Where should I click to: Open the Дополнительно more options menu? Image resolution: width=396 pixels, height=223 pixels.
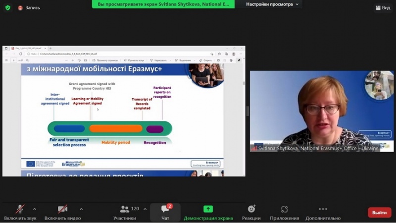(x=323, y=212)
